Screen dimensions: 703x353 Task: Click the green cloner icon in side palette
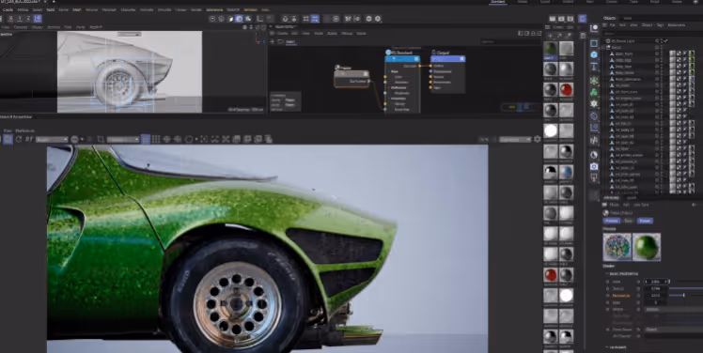click(594, 92)
